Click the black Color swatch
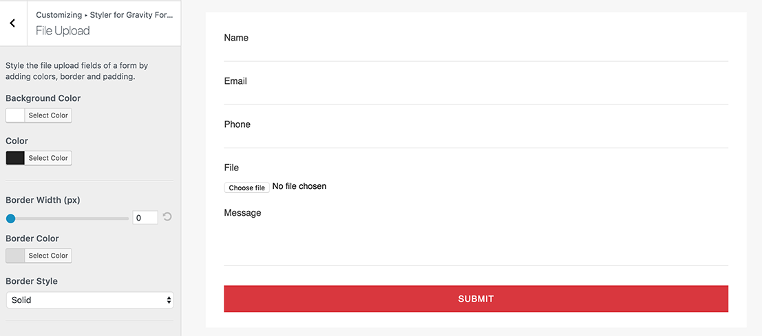 tap(15, 158)
